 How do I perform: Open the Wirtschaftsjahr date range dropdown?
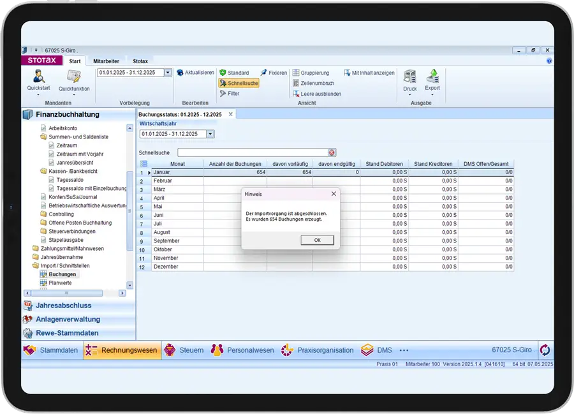point(210,134)
